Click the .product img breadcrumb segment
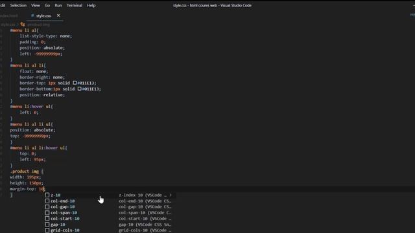415x233 pixels. tap(38, 25)
